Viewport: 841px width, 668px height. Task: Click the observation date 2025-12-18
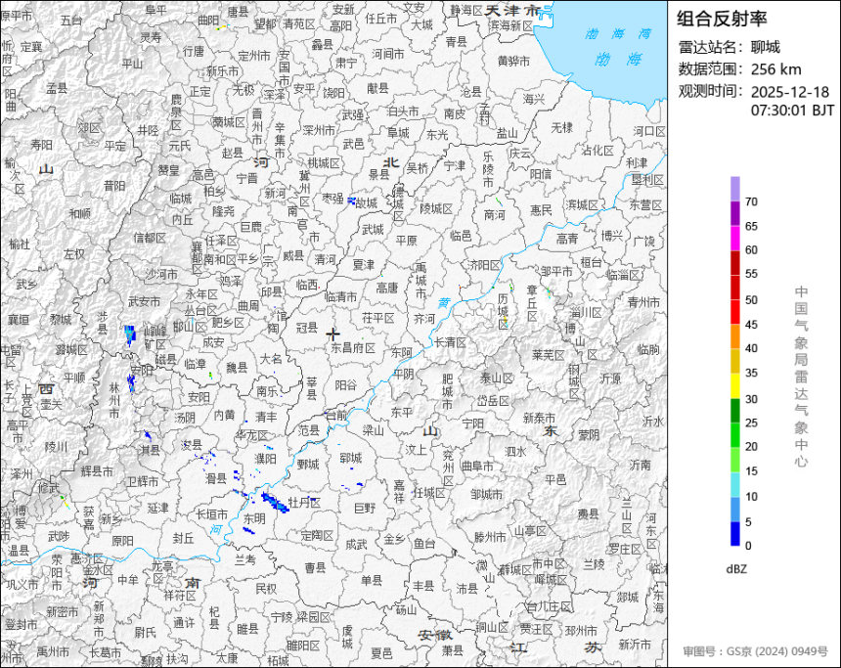pyautogui.click(x=789, y=92)
